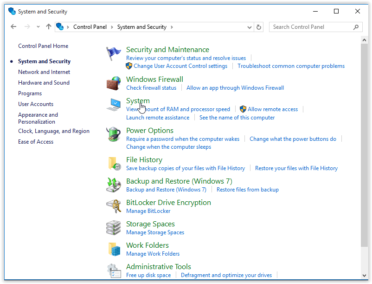This screenshot has width=372, height=284.
Task: Click Manage BitLocker link
Action: pyautogui.click(x=148, y=211)
